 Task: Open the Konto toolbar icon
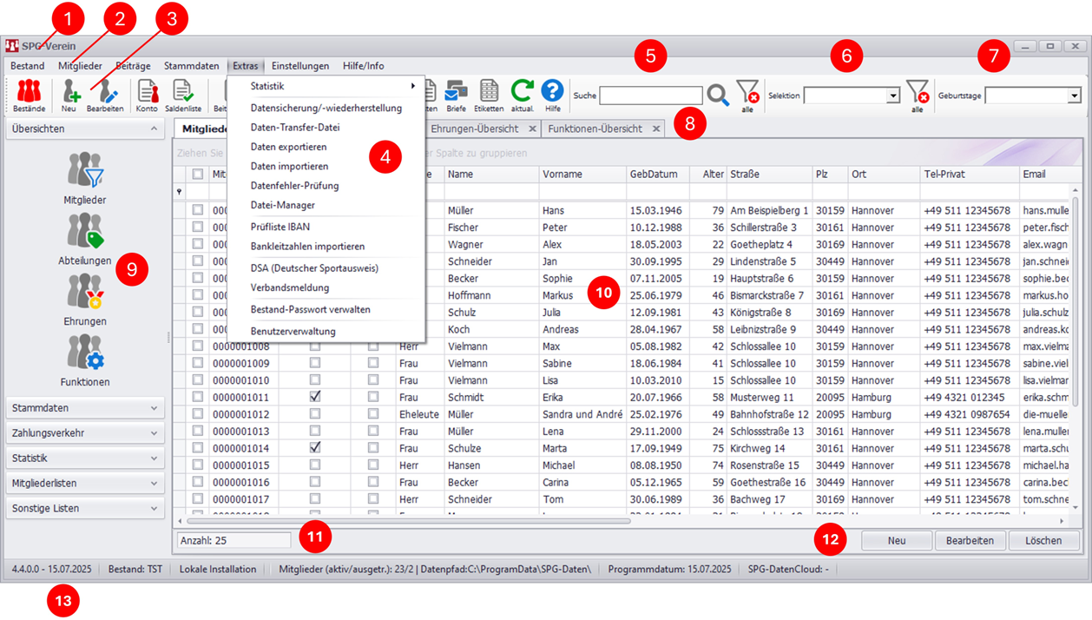coord(147,95)
